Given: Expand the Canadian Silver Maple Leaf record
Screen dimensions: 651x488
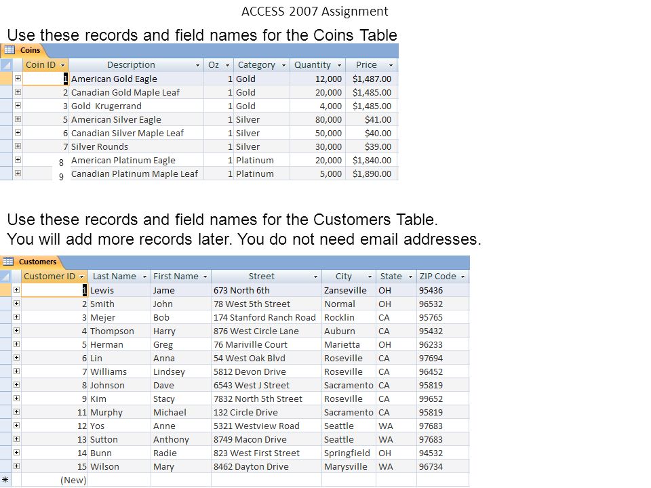Looking at the screenshot, I should 18,133.
